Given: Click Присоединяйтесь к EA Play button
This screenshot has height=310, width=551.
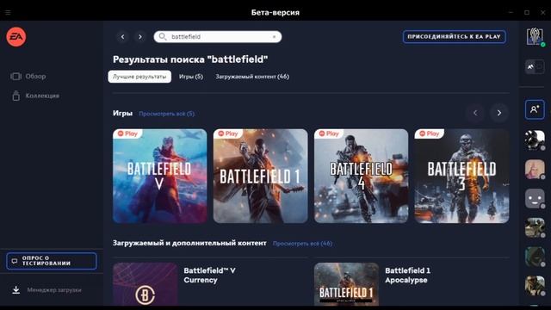Looking at the screenshot, I should pyautogui.click(x=454, y=36).
